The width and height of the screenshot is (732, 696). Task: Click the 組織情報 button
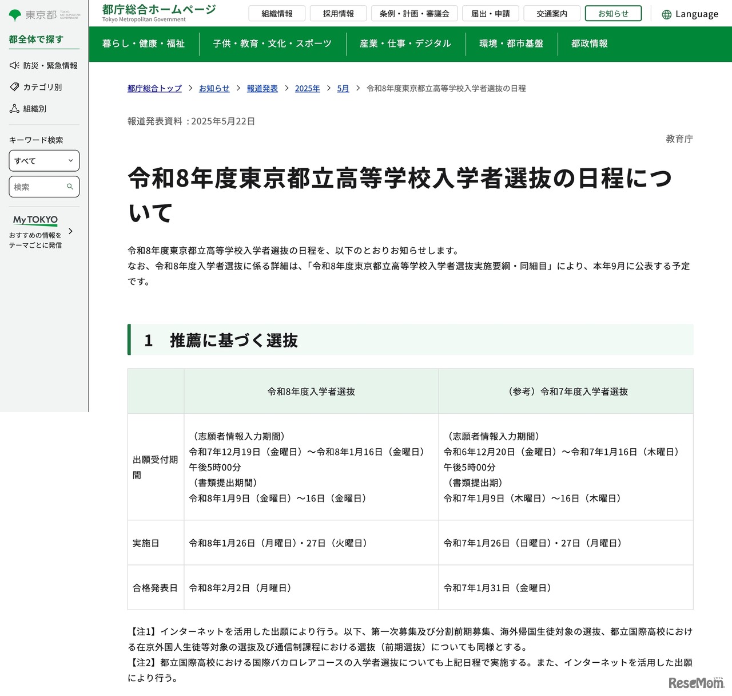click(277, 14)
